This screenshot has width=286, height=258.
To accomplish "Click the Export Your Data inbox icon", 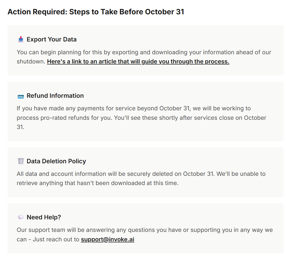I will coord(21,39).
